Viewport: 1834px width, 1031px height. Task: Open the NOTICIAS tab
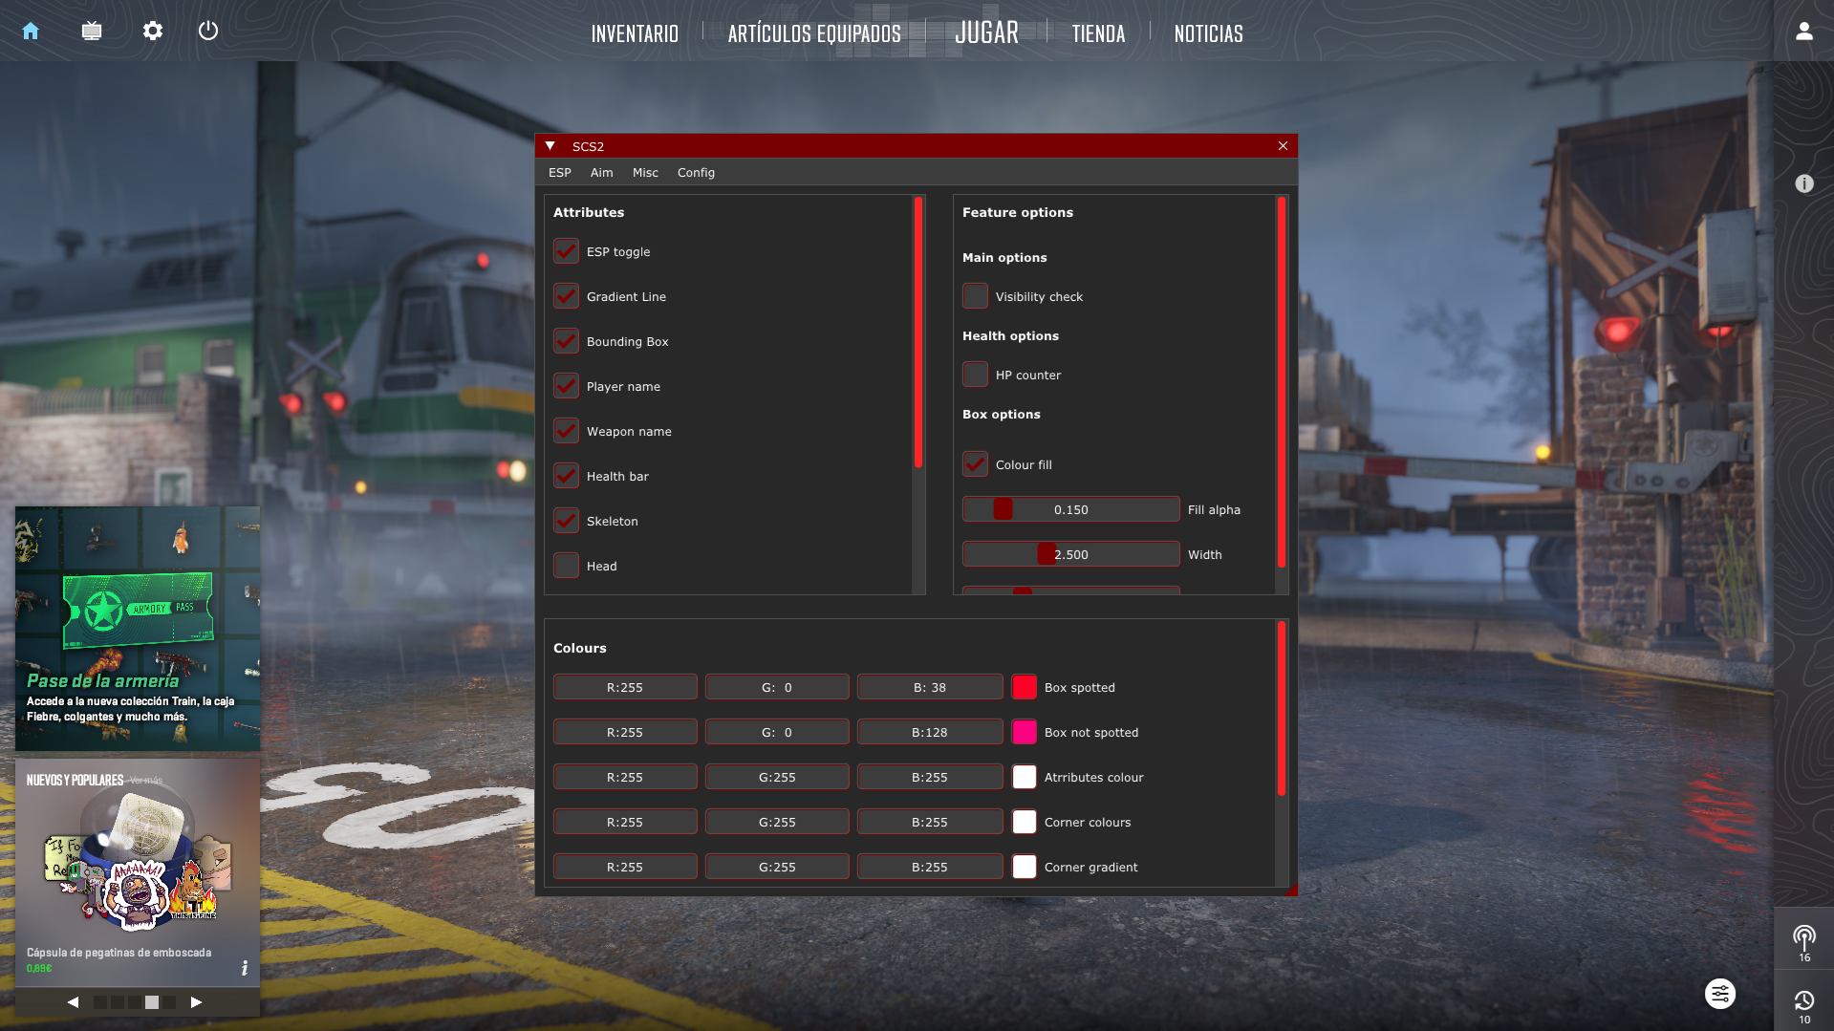(1208, 34)
